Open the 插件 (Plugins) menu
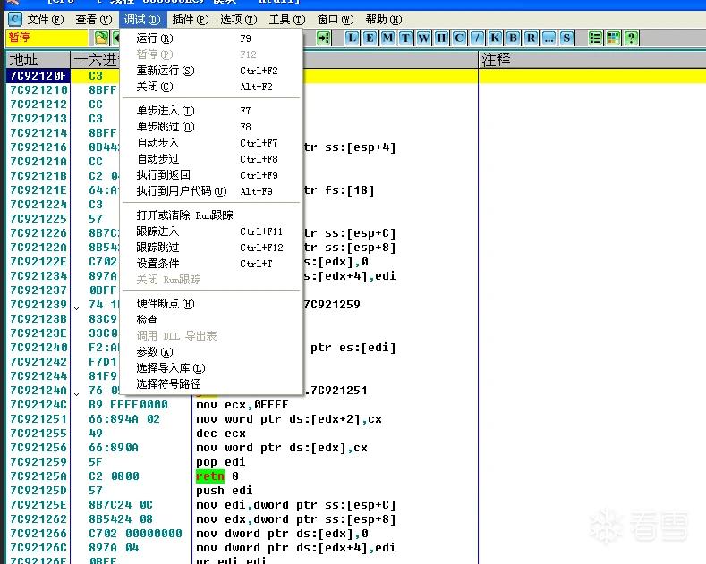This screenshot has width=706, height=564. [x=191, y=20]
